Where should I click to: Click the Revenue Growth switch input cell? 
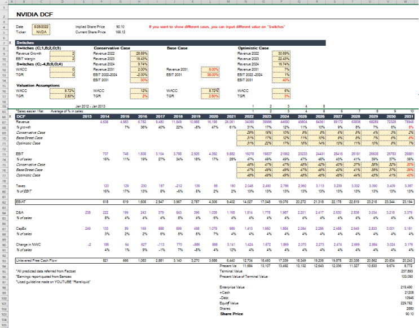pyautogui.click(x=62, y=54)
